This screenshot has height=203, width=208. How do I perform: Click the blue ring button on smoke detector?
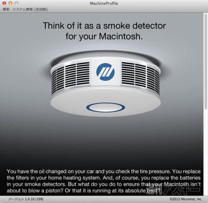105,108
